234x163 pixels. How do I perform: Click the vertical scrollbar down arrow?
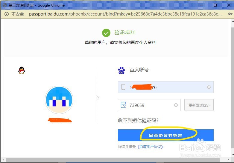click(x=233, y=155)
